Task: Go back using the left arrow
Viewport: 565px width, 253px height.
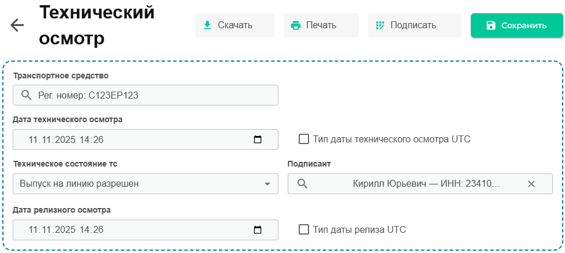Action: click(x=17, y=25)
